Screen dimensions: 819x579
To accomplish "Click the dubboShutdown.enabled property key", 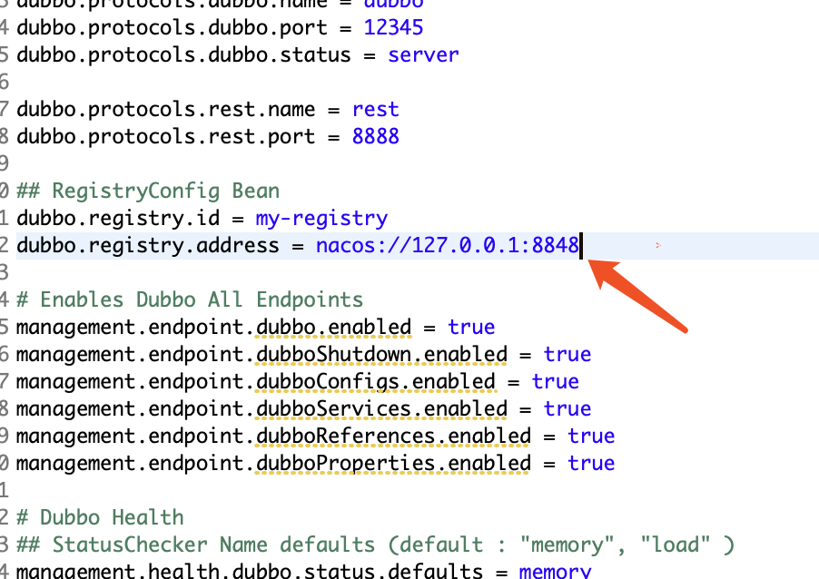I will pyautogui.click(x=261, y=355).
